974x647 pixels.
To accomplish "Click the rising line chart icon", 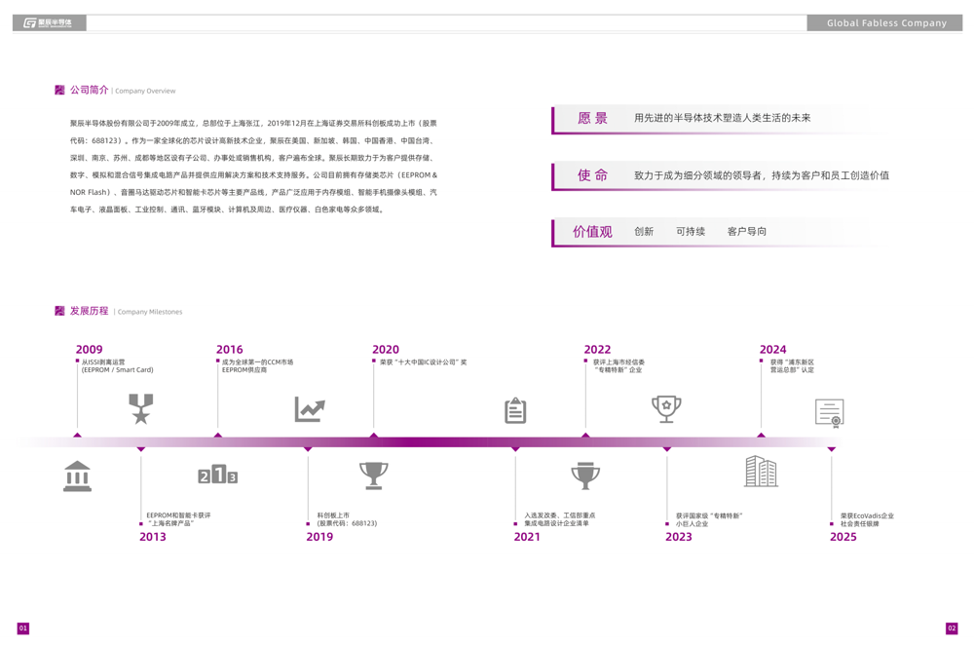I will pyautogui.click(x=310, y=409).
